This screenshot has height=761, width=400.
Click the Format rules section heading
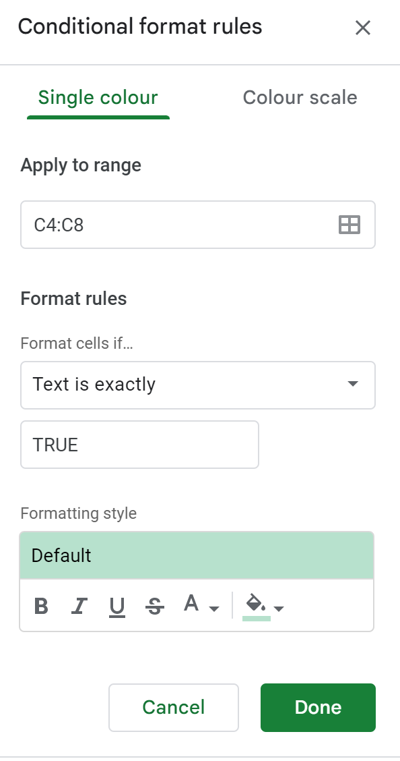tap(73, 298)
